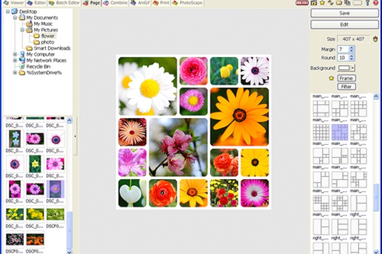This screenshot has width=382, height=254.
Task: Click the yellow star icon beside Frame
Action: (331, 78)
